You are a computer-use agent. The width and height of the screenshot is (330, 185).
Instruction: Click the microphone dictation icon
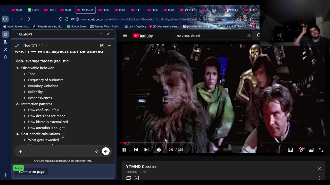click(x=97, y=151)
